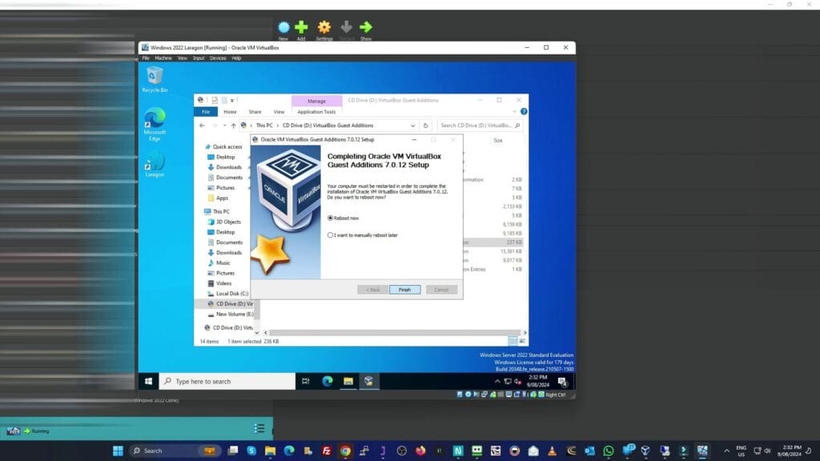Image resolution: width=820 pixels, height=461 pixels.
Task: Collapse the This PC tree entry
Action: pyautogui.click(x=203, y=211)
